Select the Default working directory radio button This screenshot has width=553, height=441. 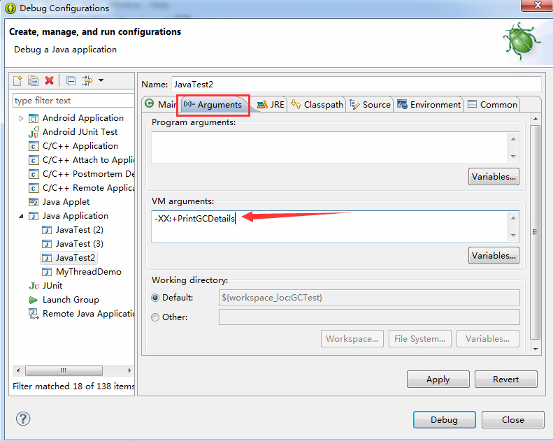(x=156, y=297)
